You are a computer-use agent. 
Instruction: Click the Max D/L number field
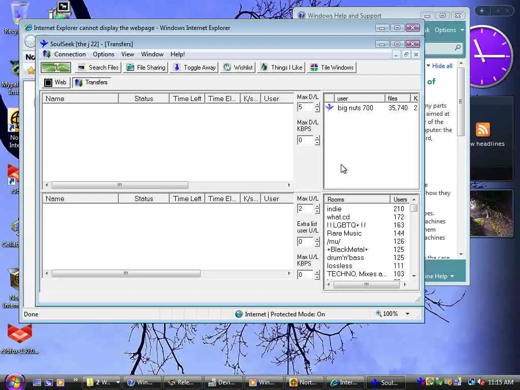(305, 107)
